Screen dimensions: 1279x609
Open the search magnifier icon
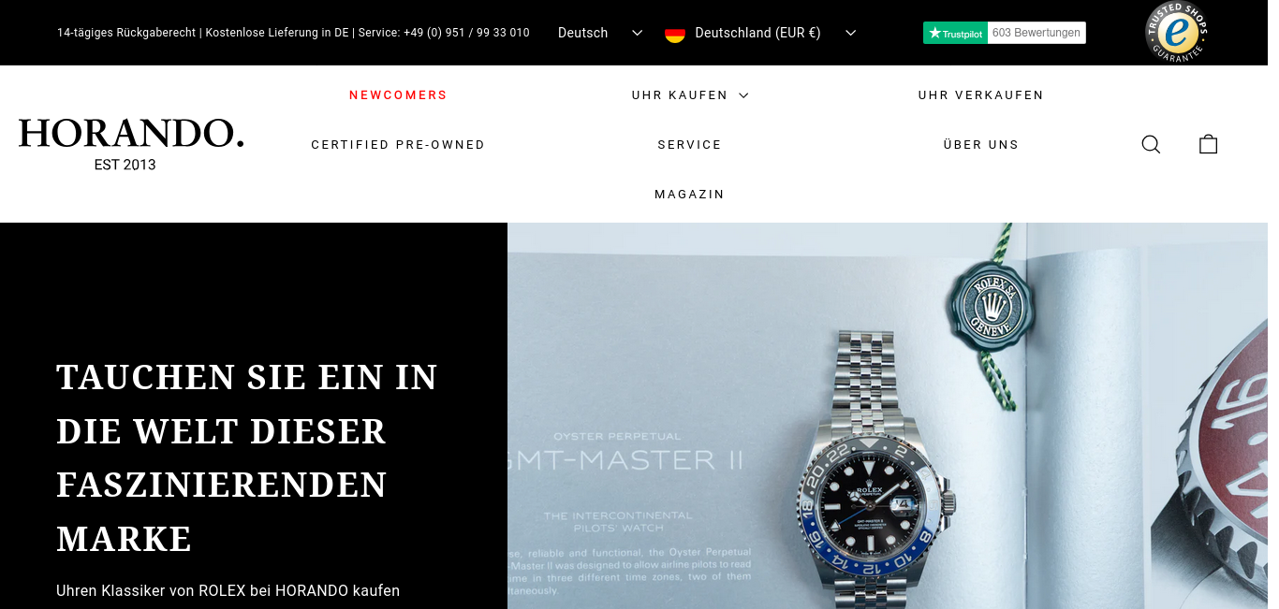(1151, 144)
